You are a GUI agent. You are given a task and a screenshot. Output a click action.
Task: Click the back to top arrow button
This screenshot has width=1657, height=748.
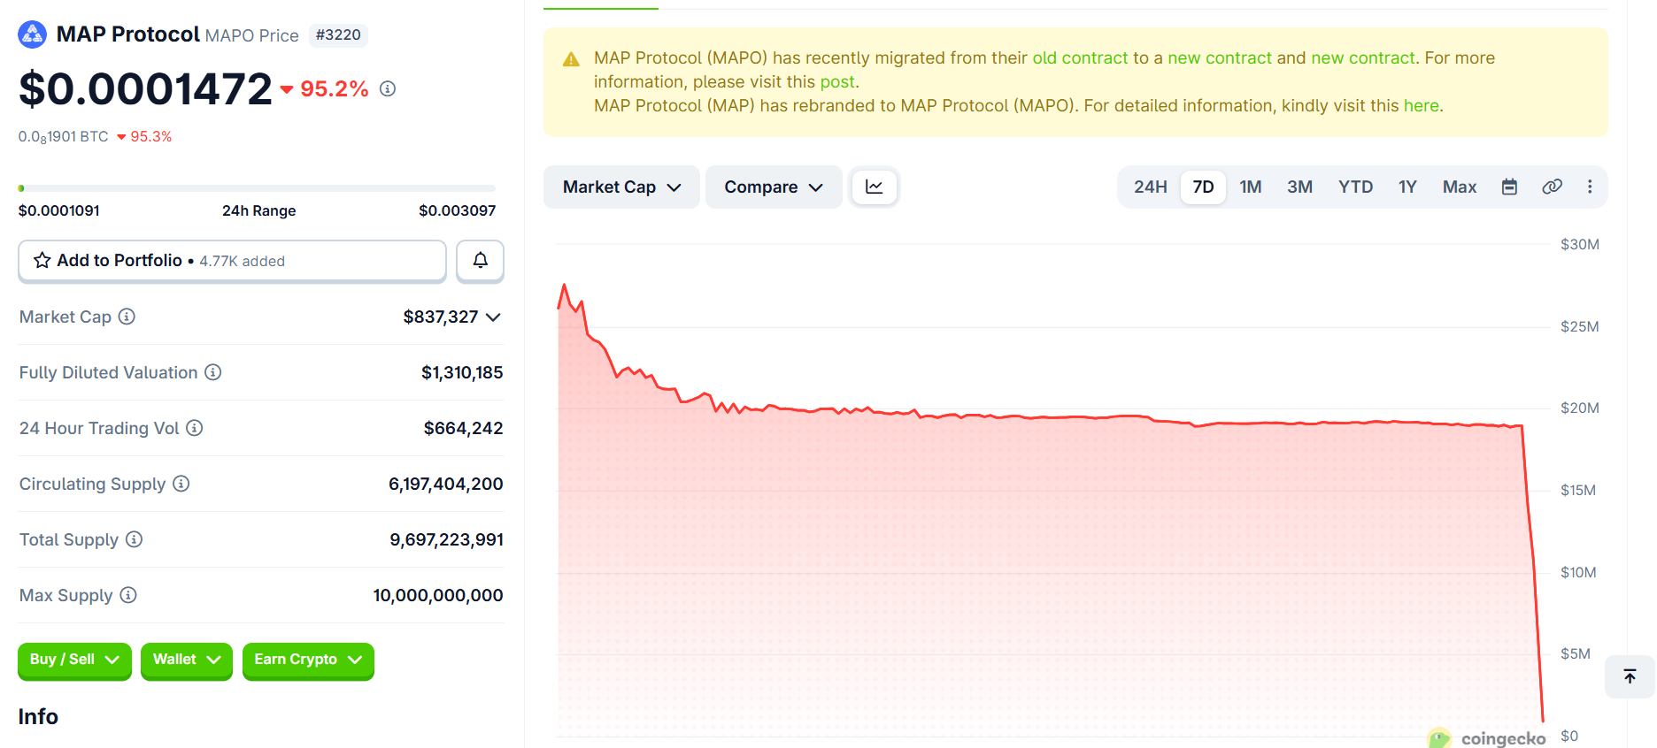coord(1630,676)
